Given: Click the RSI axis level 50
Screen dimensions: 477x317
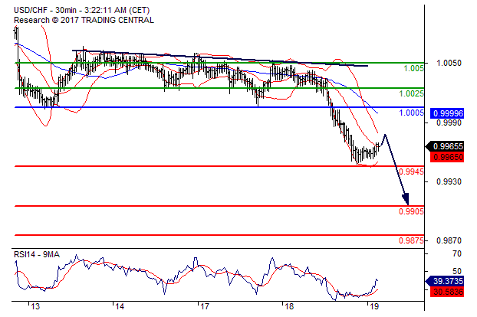Looking at the screenshot, I should click(x=457, y=271).
